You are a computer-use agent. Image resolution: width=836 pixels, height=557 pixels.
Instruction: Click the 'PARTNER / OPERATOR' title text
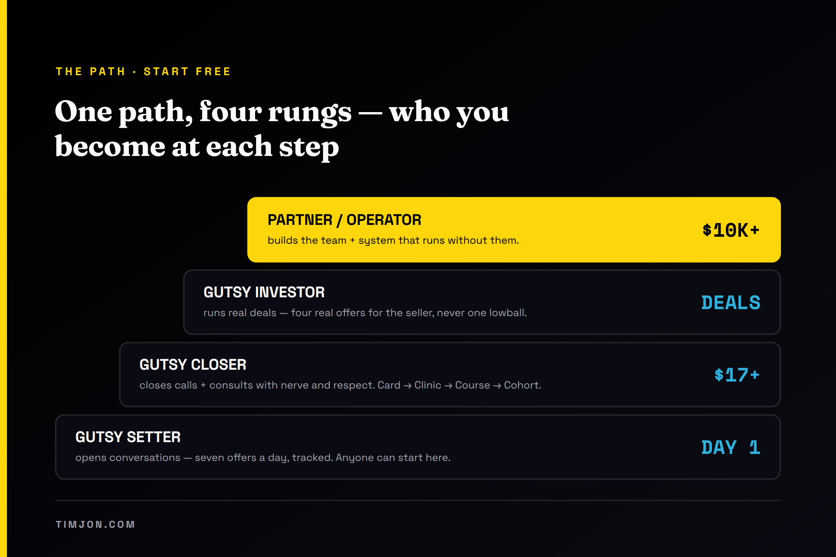345,220
